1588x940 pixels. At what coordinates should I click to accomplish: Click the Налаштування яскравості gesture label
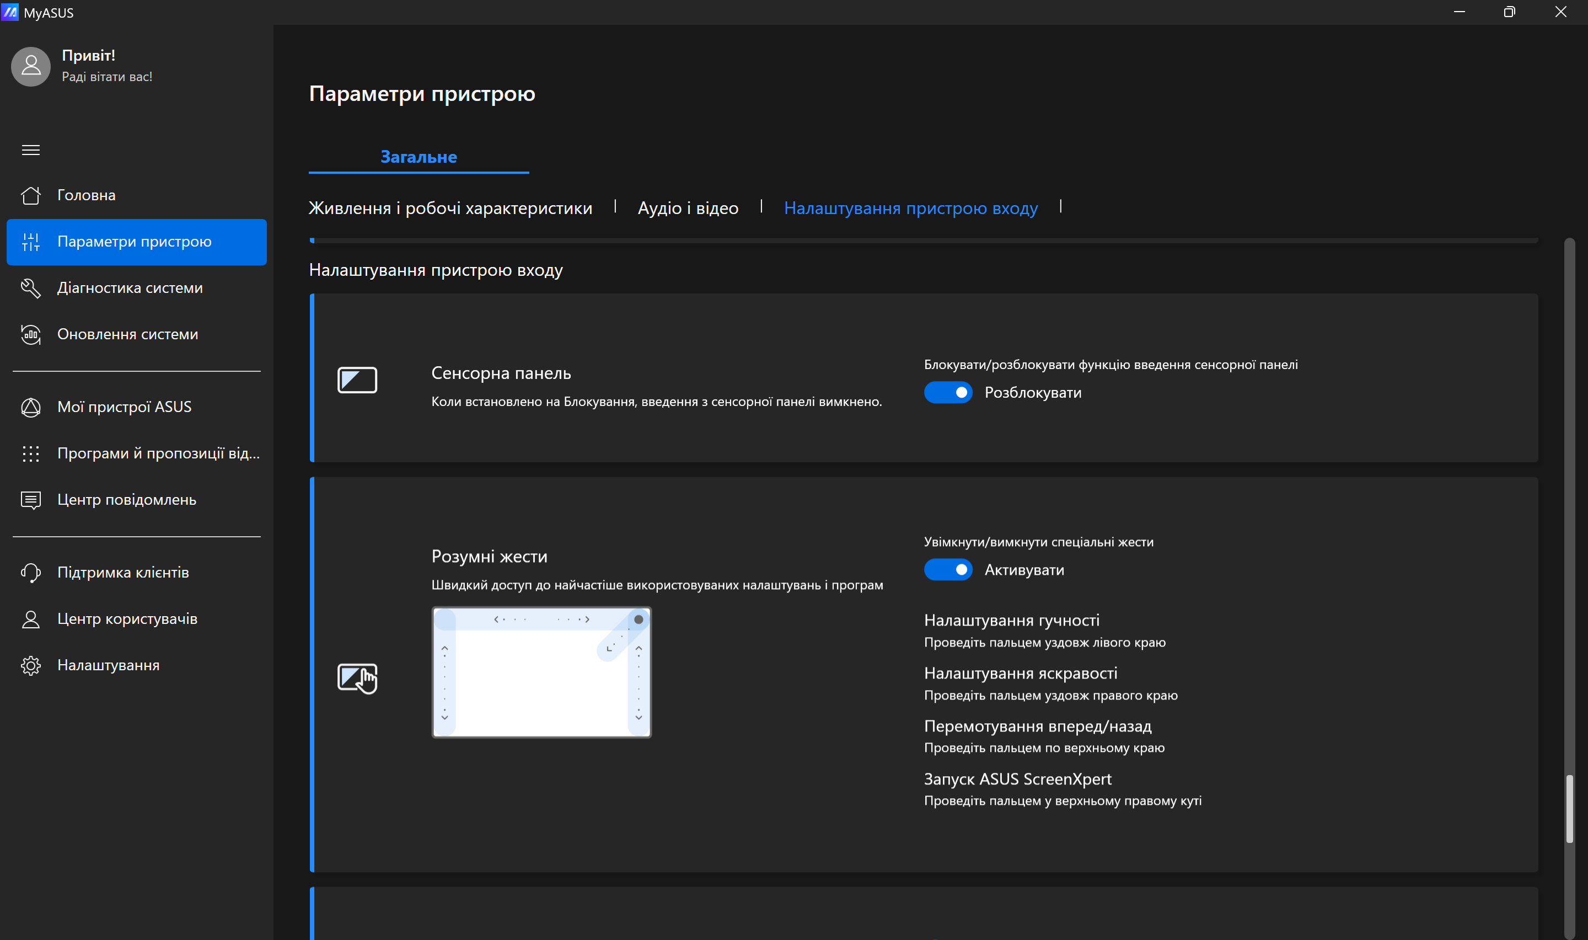point(1020,672)
